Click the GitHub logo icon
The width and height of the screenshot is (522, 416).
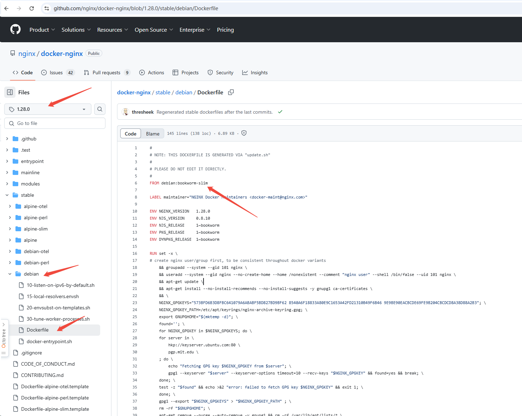(x=15, y=30)
